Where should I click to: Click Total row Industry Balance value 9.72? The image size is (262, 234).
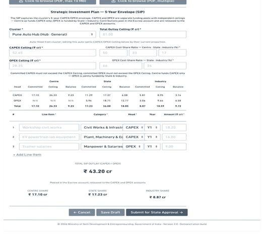(178, 106)
